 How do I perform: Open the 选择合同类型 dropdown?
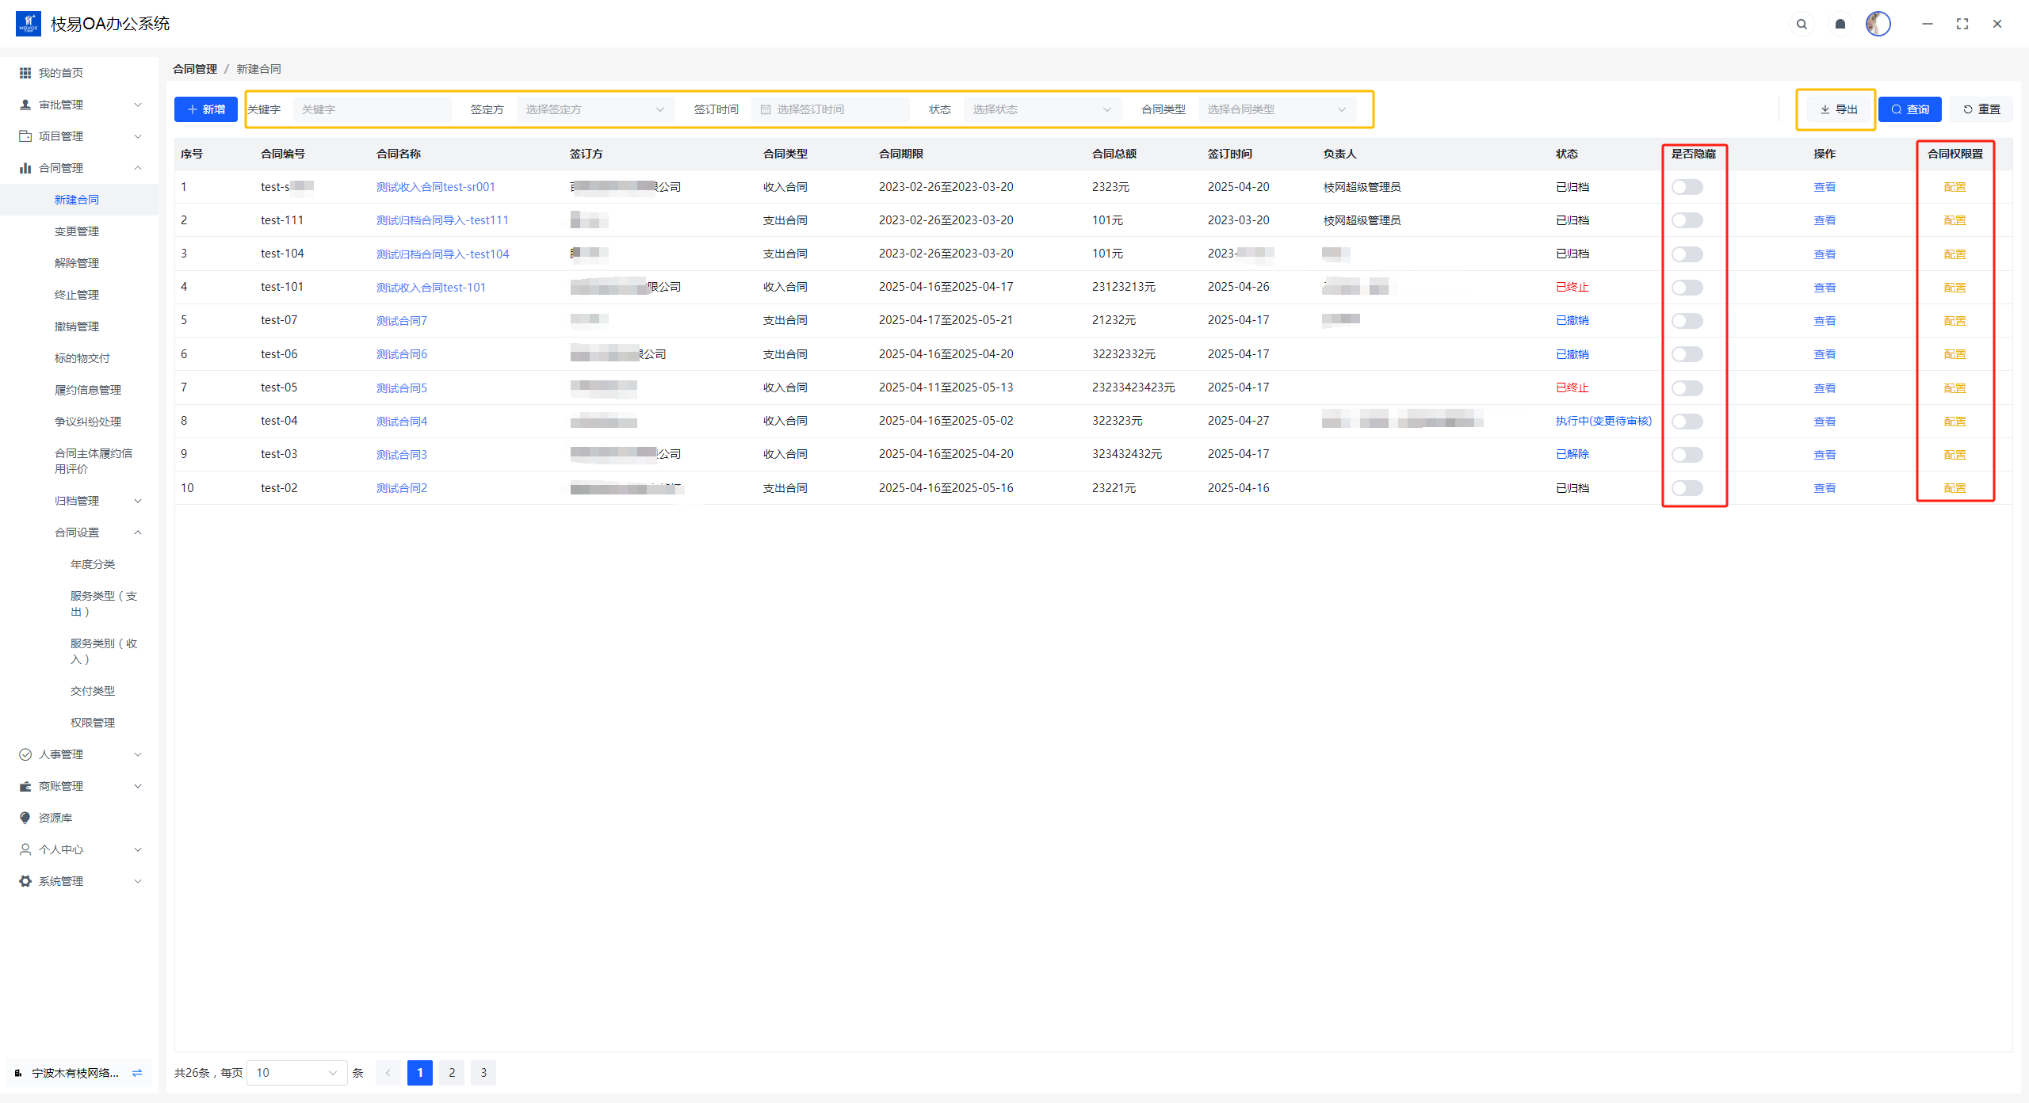[1276, 109]
